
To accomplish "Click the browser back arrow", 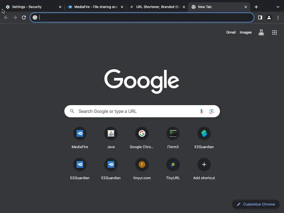I will tap(6, 17).
